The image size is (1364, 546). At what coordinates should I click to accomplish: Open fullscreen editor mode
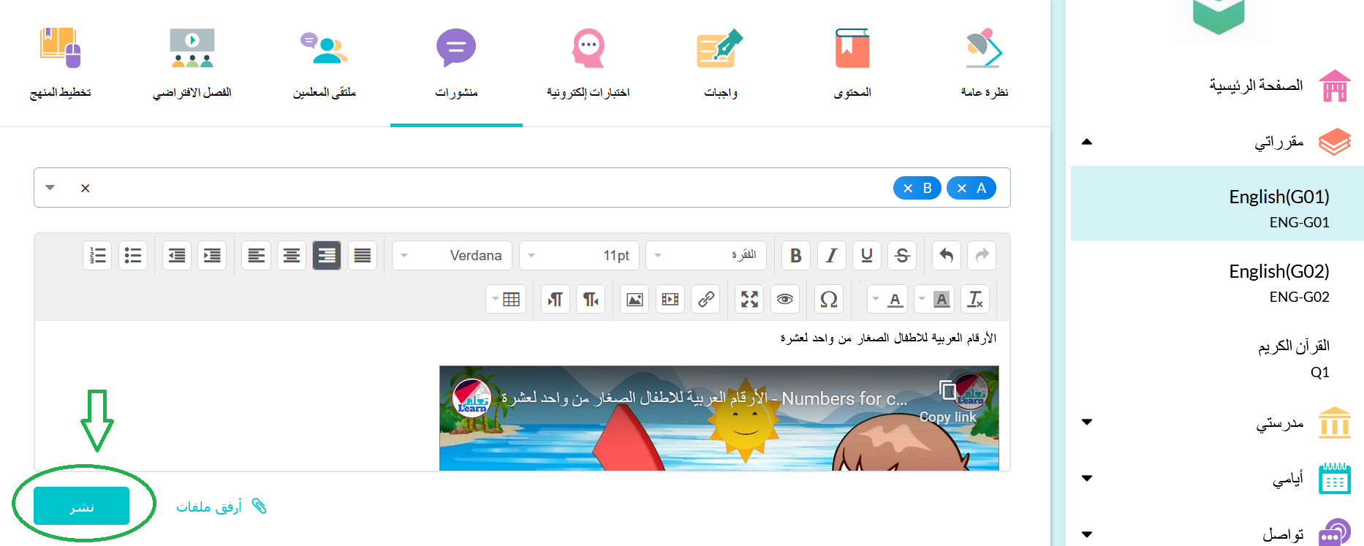(749, 299)
